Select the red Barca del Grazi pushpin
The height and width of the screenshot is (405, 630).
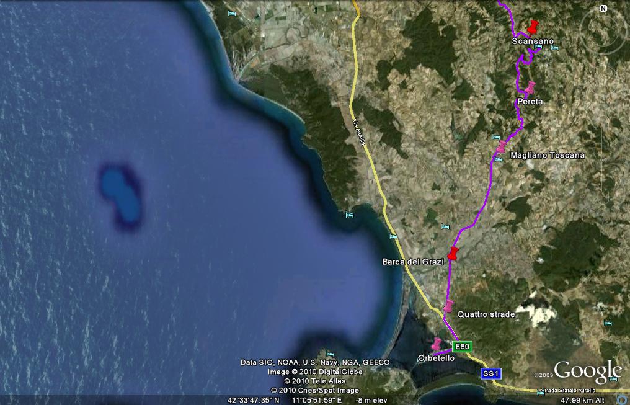[x=453, y=254]
